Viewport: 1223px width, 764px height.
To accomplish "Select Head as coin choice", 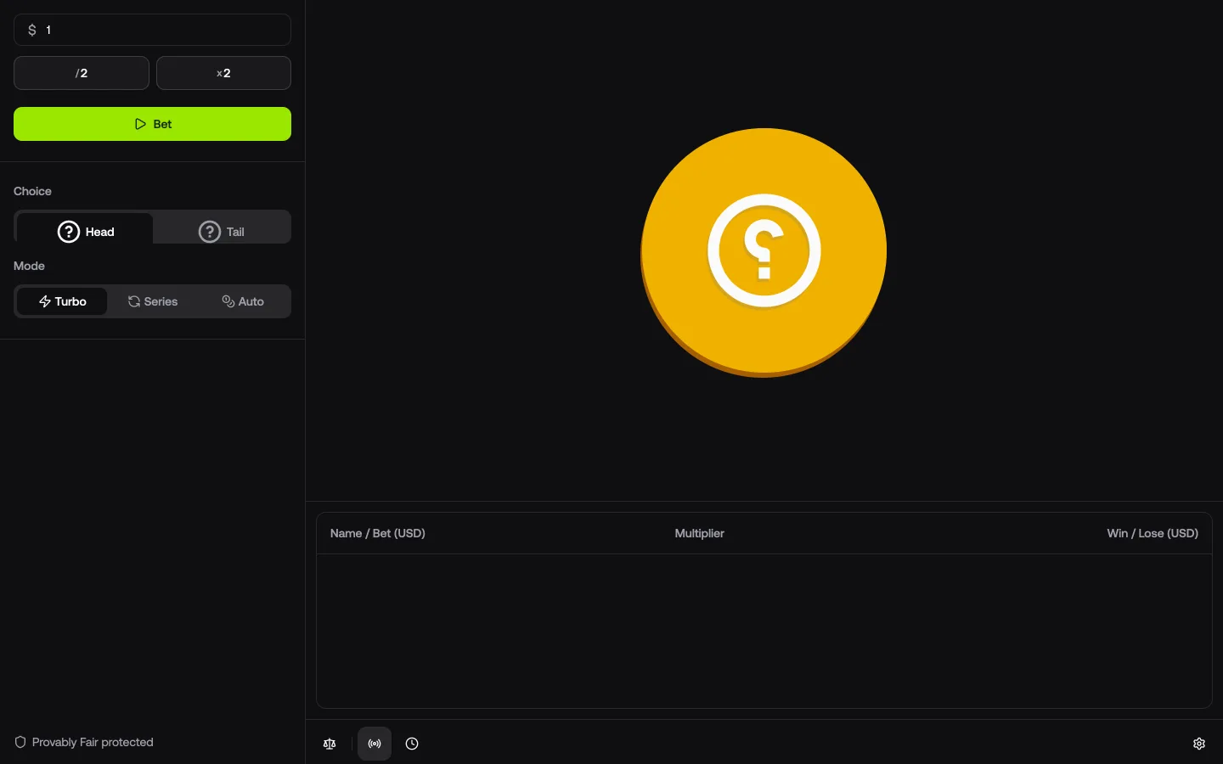I will coord(85,231).
